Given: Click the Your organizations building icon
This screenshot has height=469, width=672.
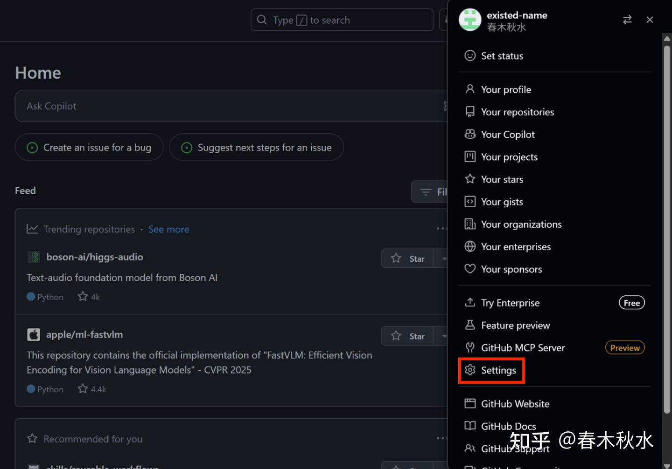Looking at the screenshot, I should click(x=470, y=224).
